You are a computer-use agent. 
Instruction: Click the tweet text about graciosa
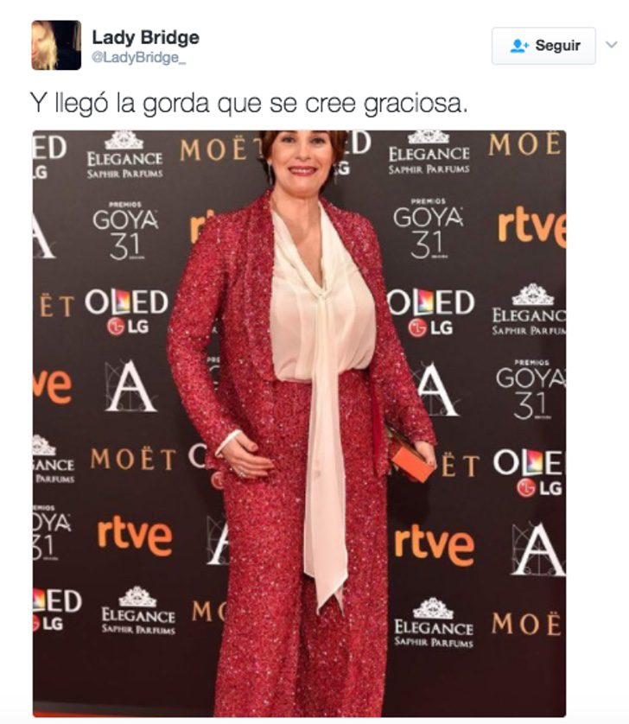click(x=249, y=103)
